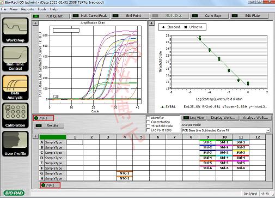
Task: Enable the Identifier checkbox
Action: point(148,118)
